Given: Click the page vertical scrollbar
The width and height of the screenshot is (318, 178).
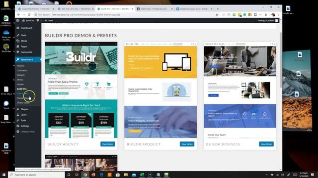Looking at the screenshot, I should click(281, 60).
